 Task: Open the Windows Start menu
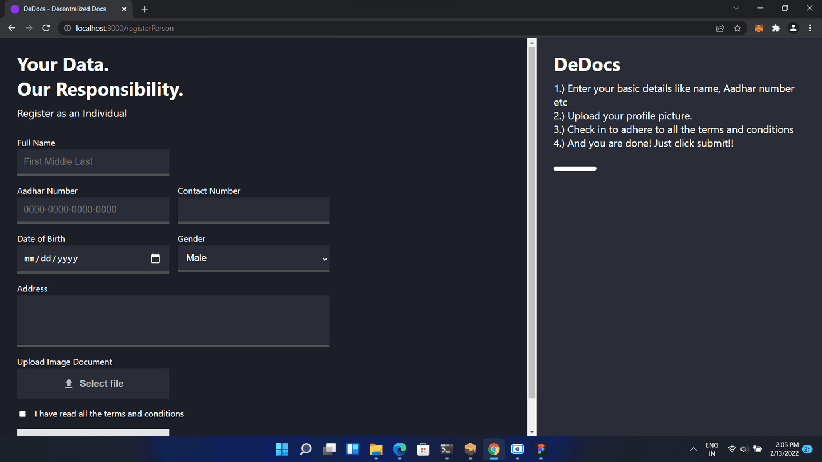pyautogui.click(x=282, y=449)
